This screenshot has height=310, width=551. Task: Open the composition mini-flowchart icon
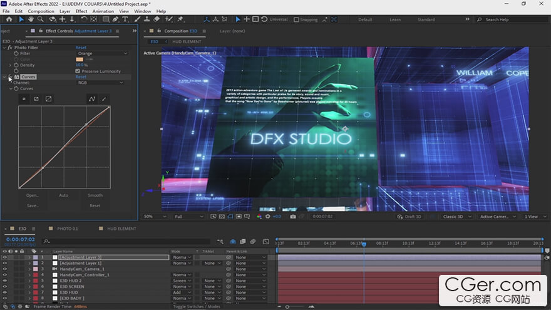220,242
